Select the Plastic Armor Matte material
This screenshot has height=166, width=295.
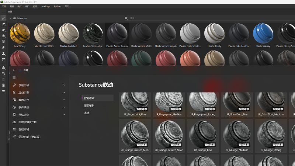(141, 35)
